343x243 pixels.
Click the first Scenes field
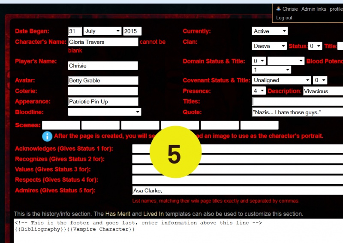(61, 125)
